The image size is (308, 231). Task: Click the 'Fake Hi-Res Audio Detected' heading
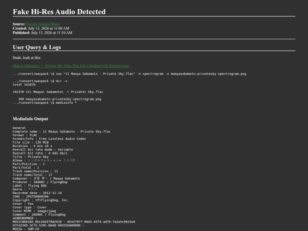pos(59,12)
